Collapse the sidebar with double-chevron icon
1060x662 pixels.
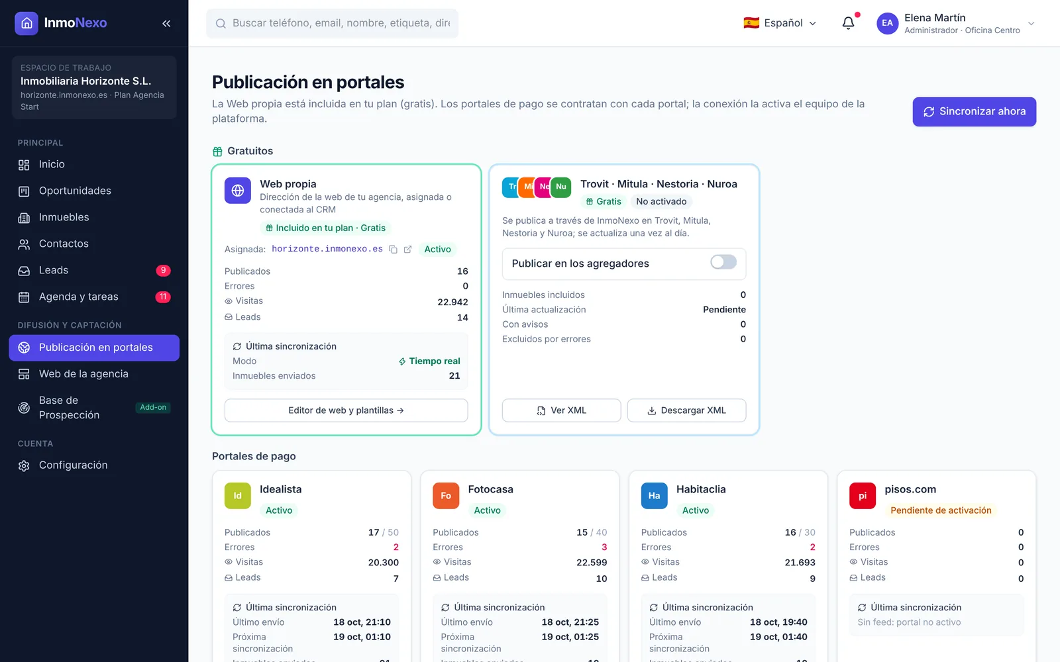coord(166,23)
